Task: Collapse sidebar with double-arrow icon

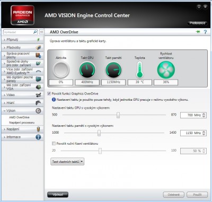Action: coord(41,32)
